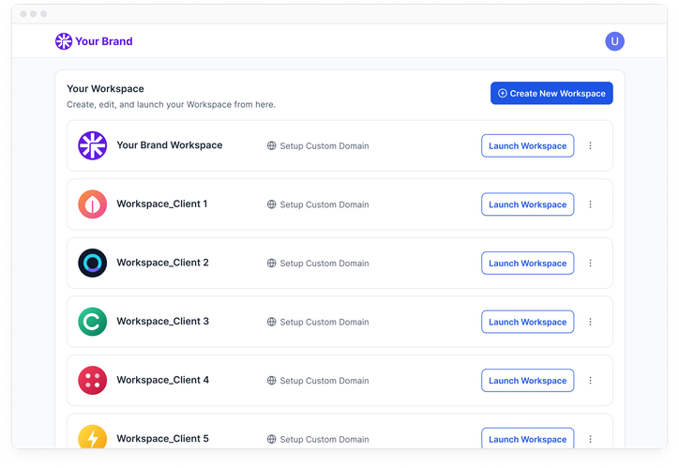Click globe icon in Workspace_Client 3 row
The height and width of the screenshot is (468, 679).
(272, 322)
